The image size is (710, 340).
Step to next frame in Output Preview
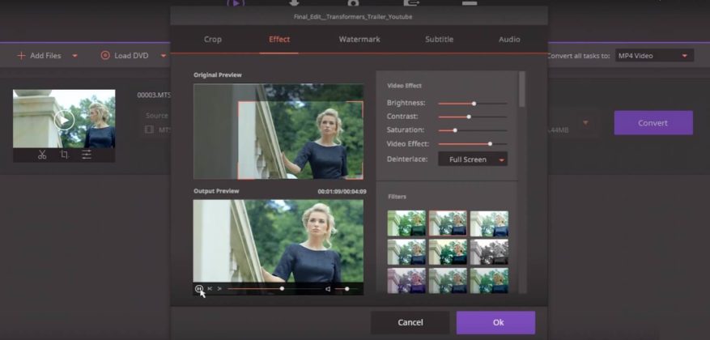pyautogui.click(x=219, y=289)
